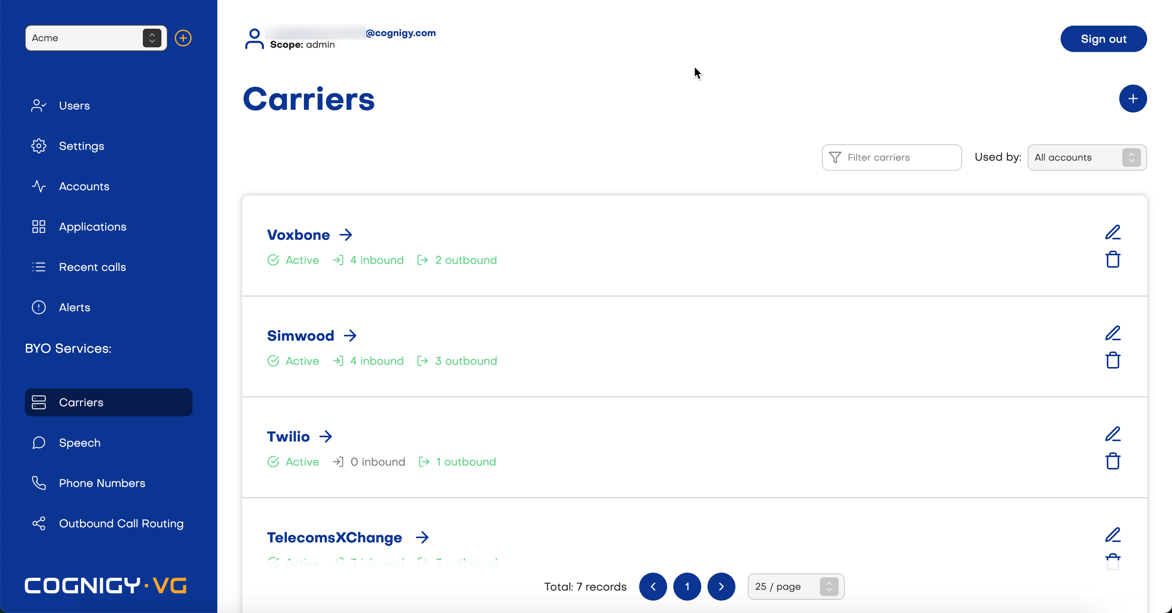Open Accounts in the sidebar

click(108, 187)
